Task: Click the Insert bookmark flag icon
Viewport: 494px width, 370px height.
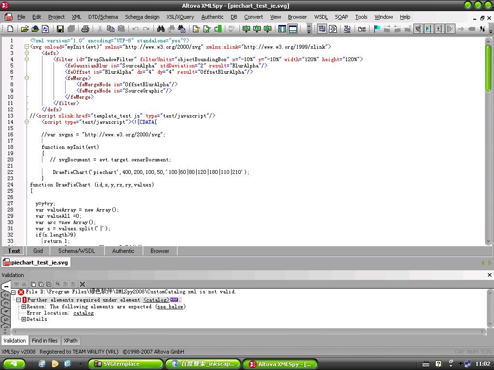Action: click(377, 29)
